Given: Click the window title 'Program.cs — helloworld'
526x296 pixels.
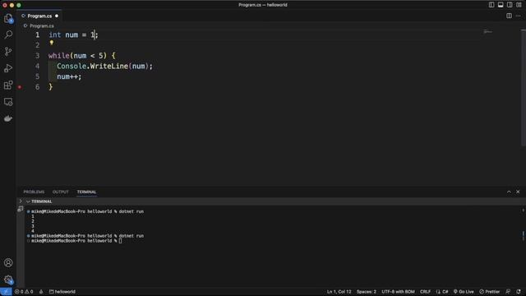Looking at the screenshot, I should (x=263, y=5).
